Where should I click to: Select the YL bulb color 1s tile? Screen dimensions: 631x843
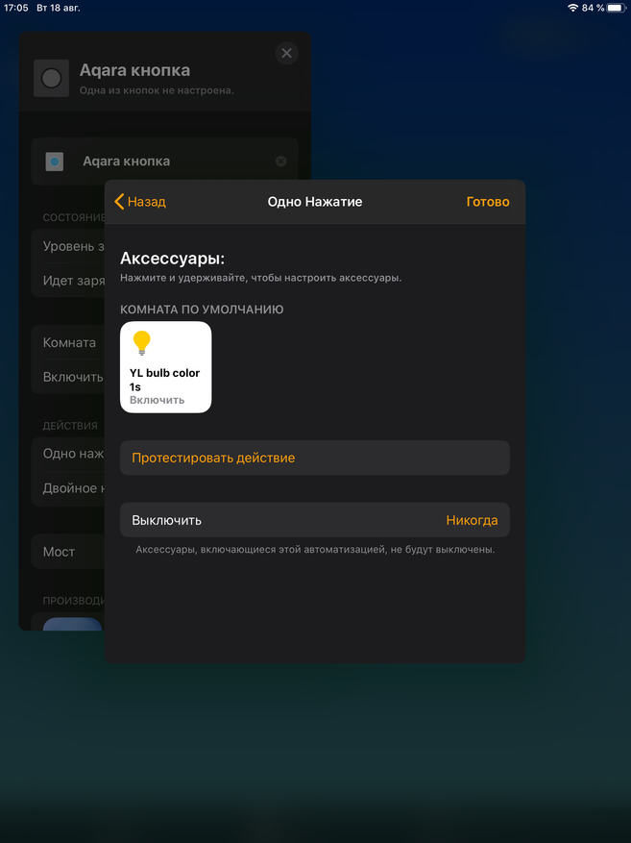click(165, 367)
